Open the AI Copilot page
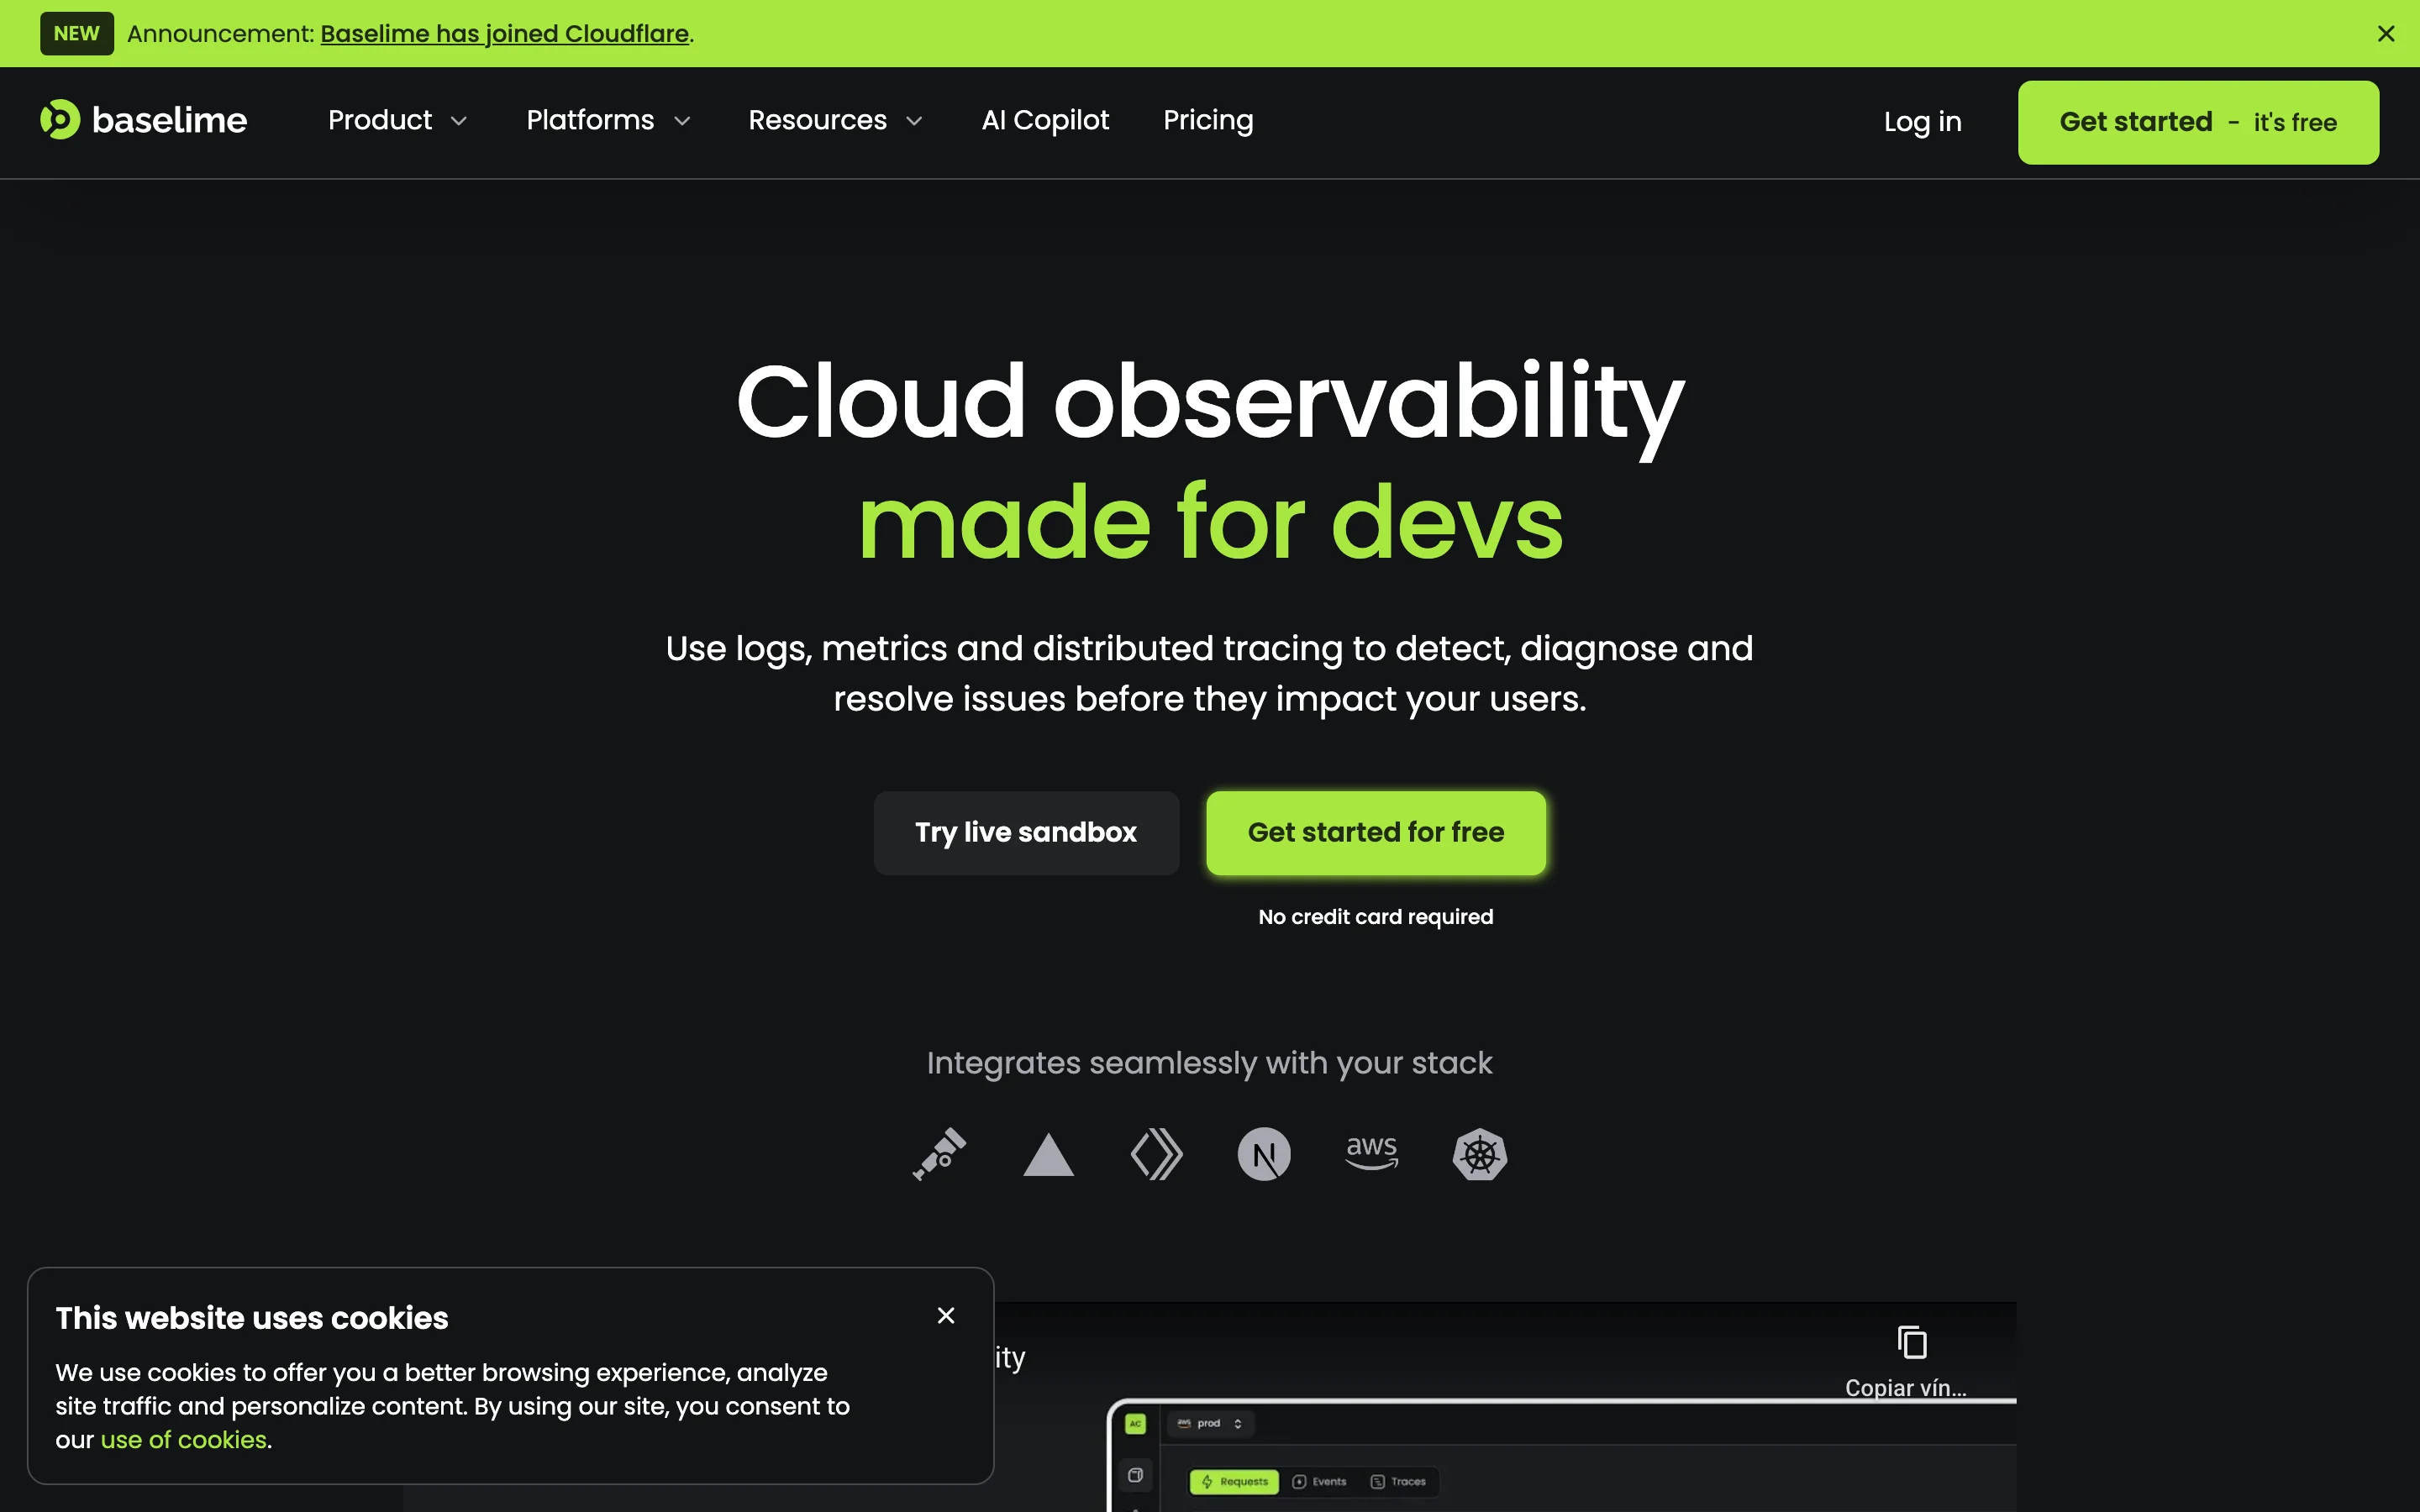This screenshot has height=1512, width=2420. (x=1045, y=121)
